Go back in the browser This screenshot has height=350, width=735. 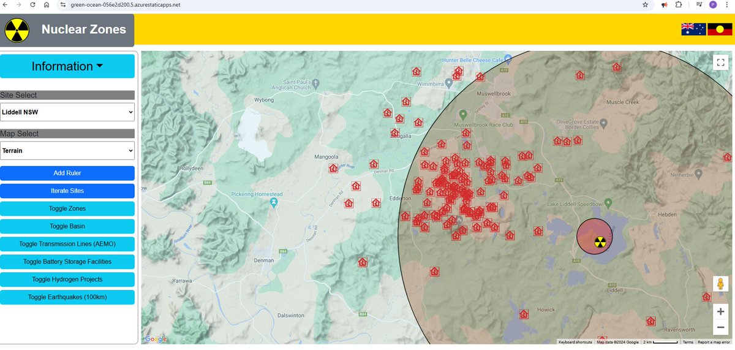click(x=6, y=4)
